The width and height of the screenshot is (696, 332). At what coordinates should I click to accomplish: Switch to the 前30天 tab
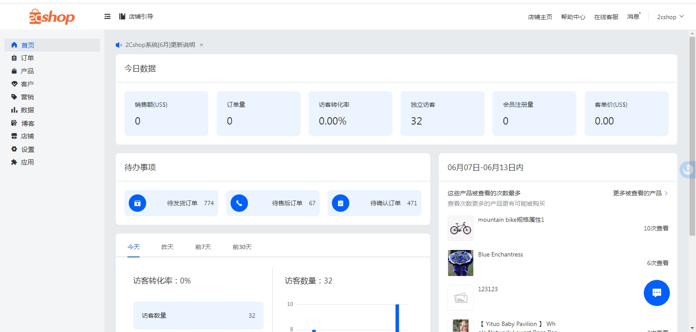pyautogui.click(x=242, y=247)
